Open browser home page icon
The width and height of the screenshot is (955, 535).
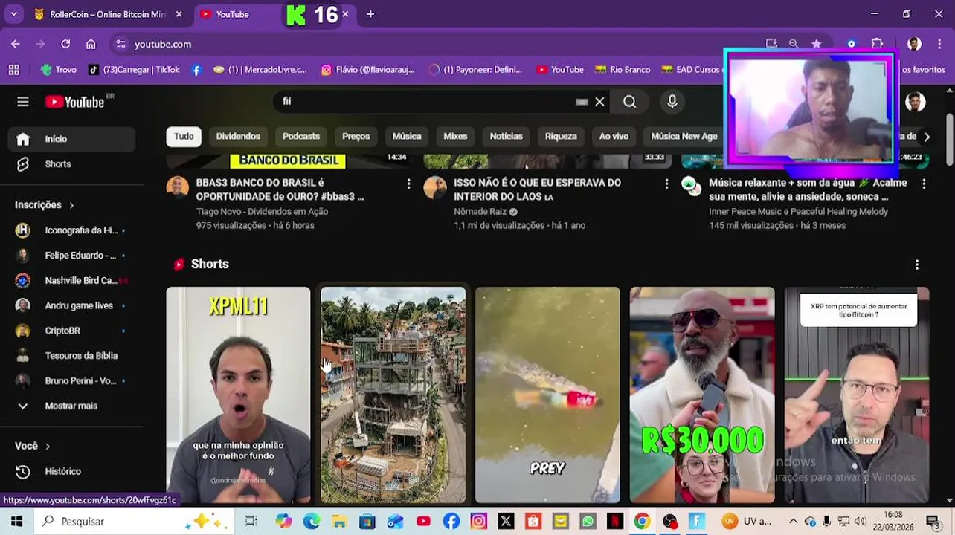click(x=91, y=44)
